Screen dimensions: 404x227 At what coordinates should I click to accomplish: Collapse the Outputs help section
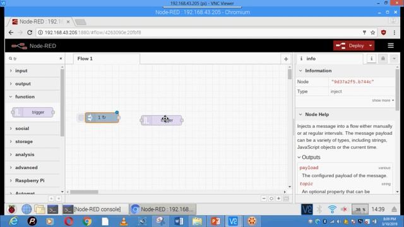coord(309,157)
